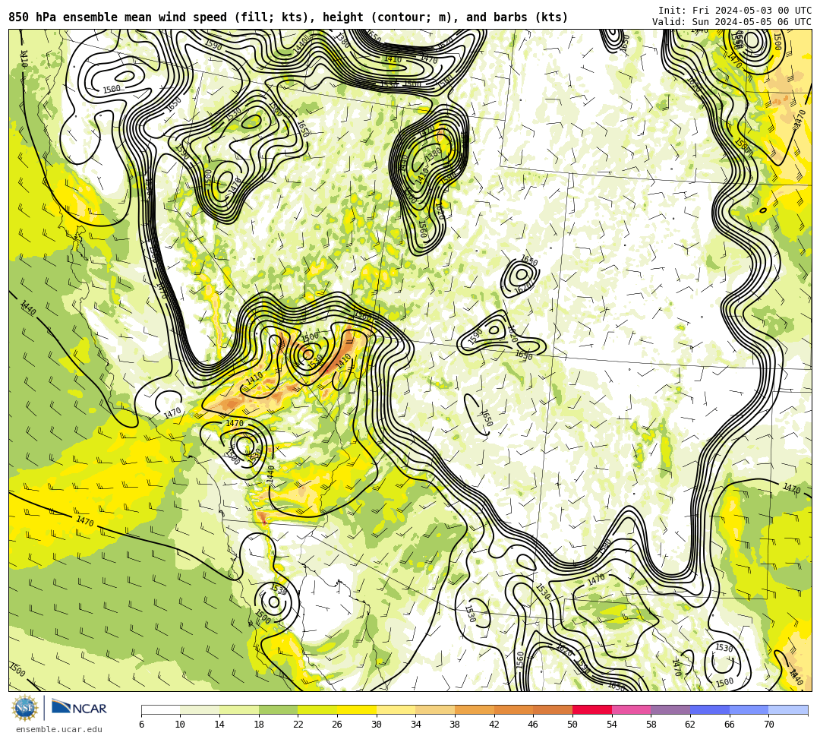Click the colorbar tick label 66
820x739 pixels.
tap(730, 725)
